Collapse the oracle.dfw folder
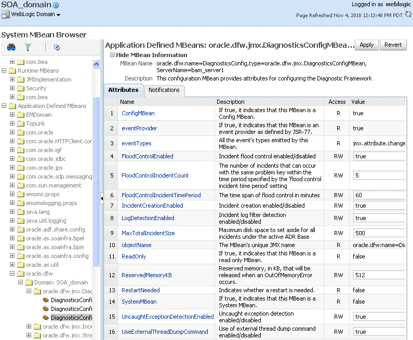Screen dimensions: 413x340 (x=12, y=274)
